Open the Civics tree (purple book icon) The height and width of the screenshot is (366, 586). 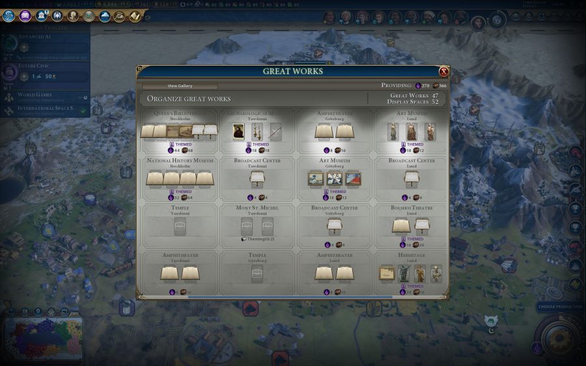pos(25,16)
